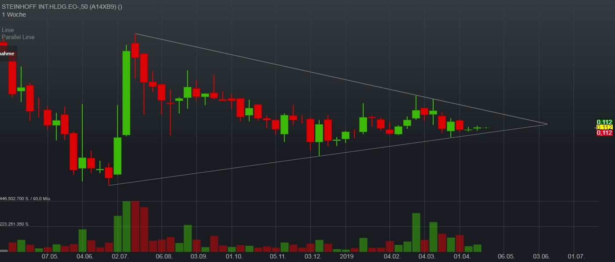615x262 pixels.
Task: Click the tall green July breakout candle
Action: tap(125, 92)
